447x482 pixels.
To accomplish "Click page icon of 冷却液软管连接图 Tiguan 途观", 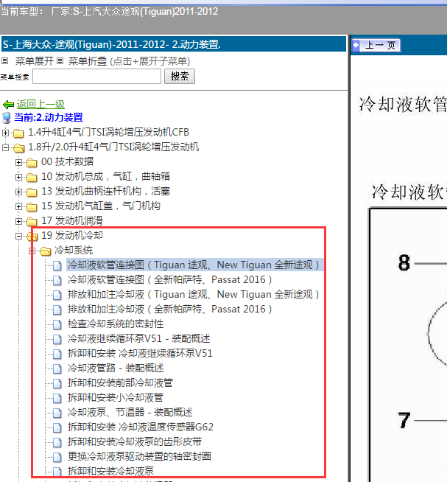I will pyautogui.click(x=57, y=265).
